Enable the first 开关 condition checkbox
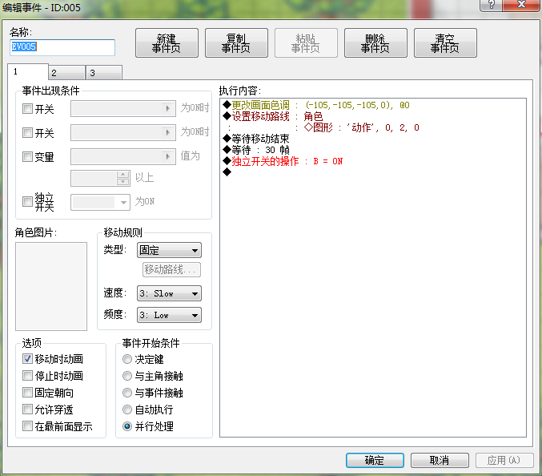 27,109
